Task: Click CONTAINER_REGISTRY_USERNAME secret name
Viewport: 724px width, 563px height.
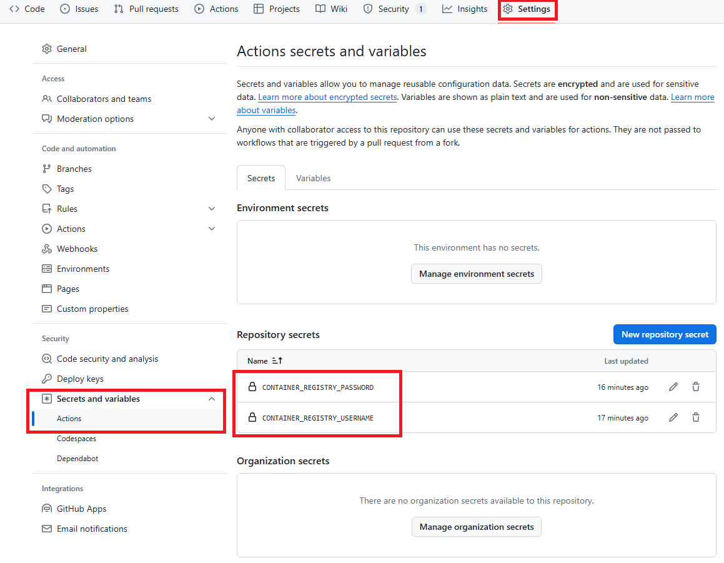Action: 318,418
